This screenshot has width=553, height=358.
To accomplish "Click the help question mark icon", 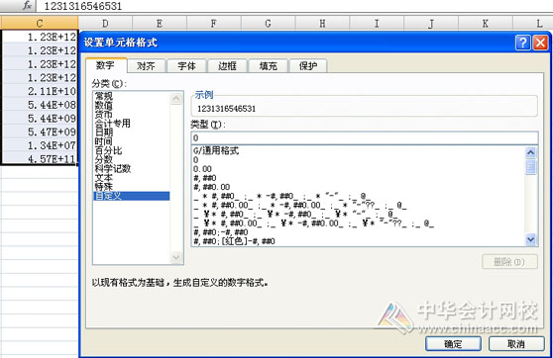I will tap(522, 43).
